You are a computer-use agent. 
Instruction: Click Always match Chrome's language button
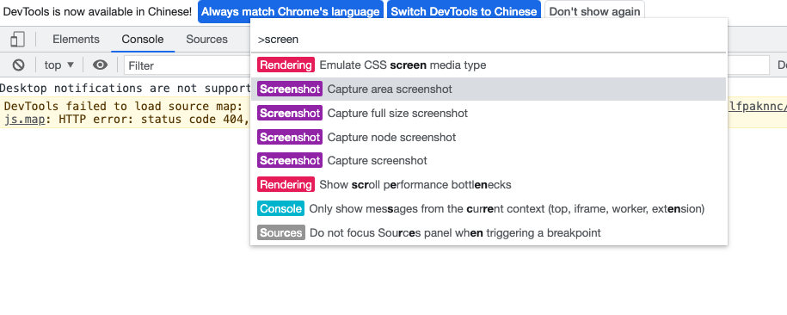coord(291,11)
